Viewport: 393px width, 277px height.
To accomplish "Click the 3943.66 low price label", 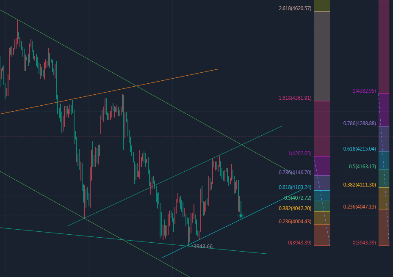I will coord(203,247).
